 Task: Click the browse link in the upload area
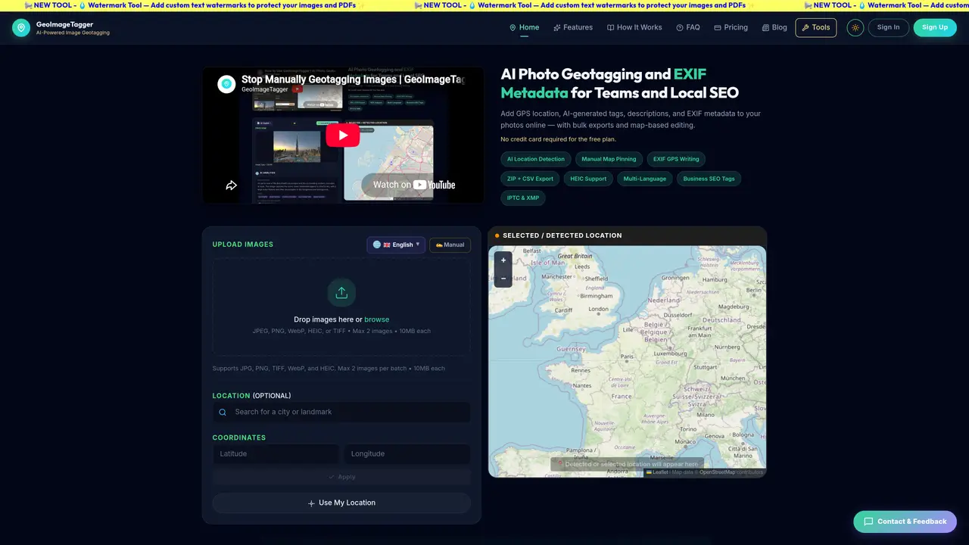[377, 319]
